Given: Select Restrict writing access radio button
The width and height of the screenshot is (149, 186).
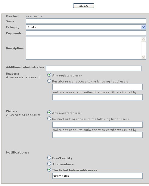Looking at the screenshot, I should [49, 119].
